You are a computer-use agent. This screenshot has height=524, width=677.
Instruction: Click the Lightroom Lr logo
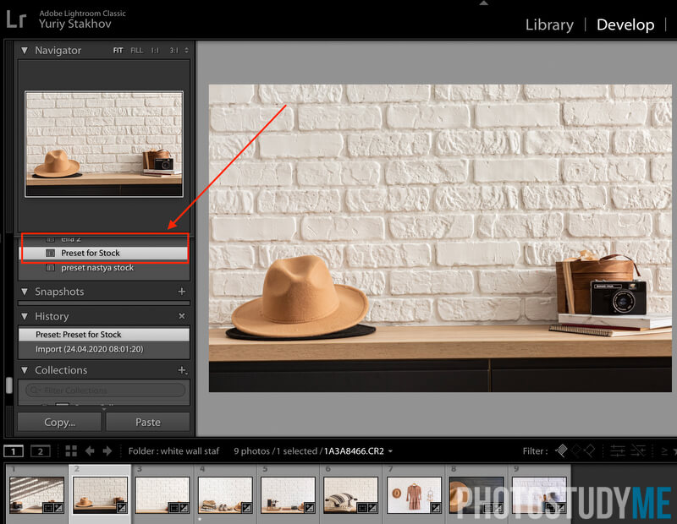[16, 19]
